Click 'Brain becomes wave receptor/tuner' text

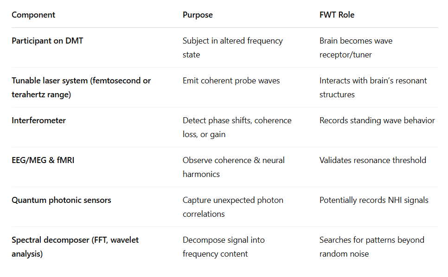pyautogui.click(x=356, y=48)
